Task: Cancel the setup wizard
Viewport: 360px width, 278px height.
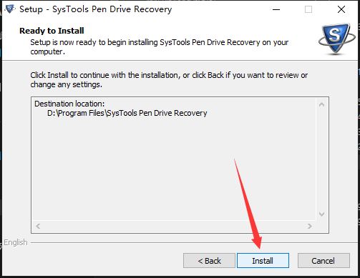Action: point(323,261)
